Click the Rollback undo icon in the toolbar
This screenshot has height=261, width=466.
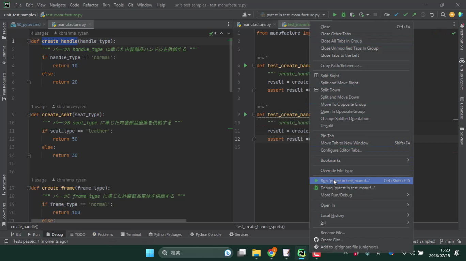pos(432,15)
